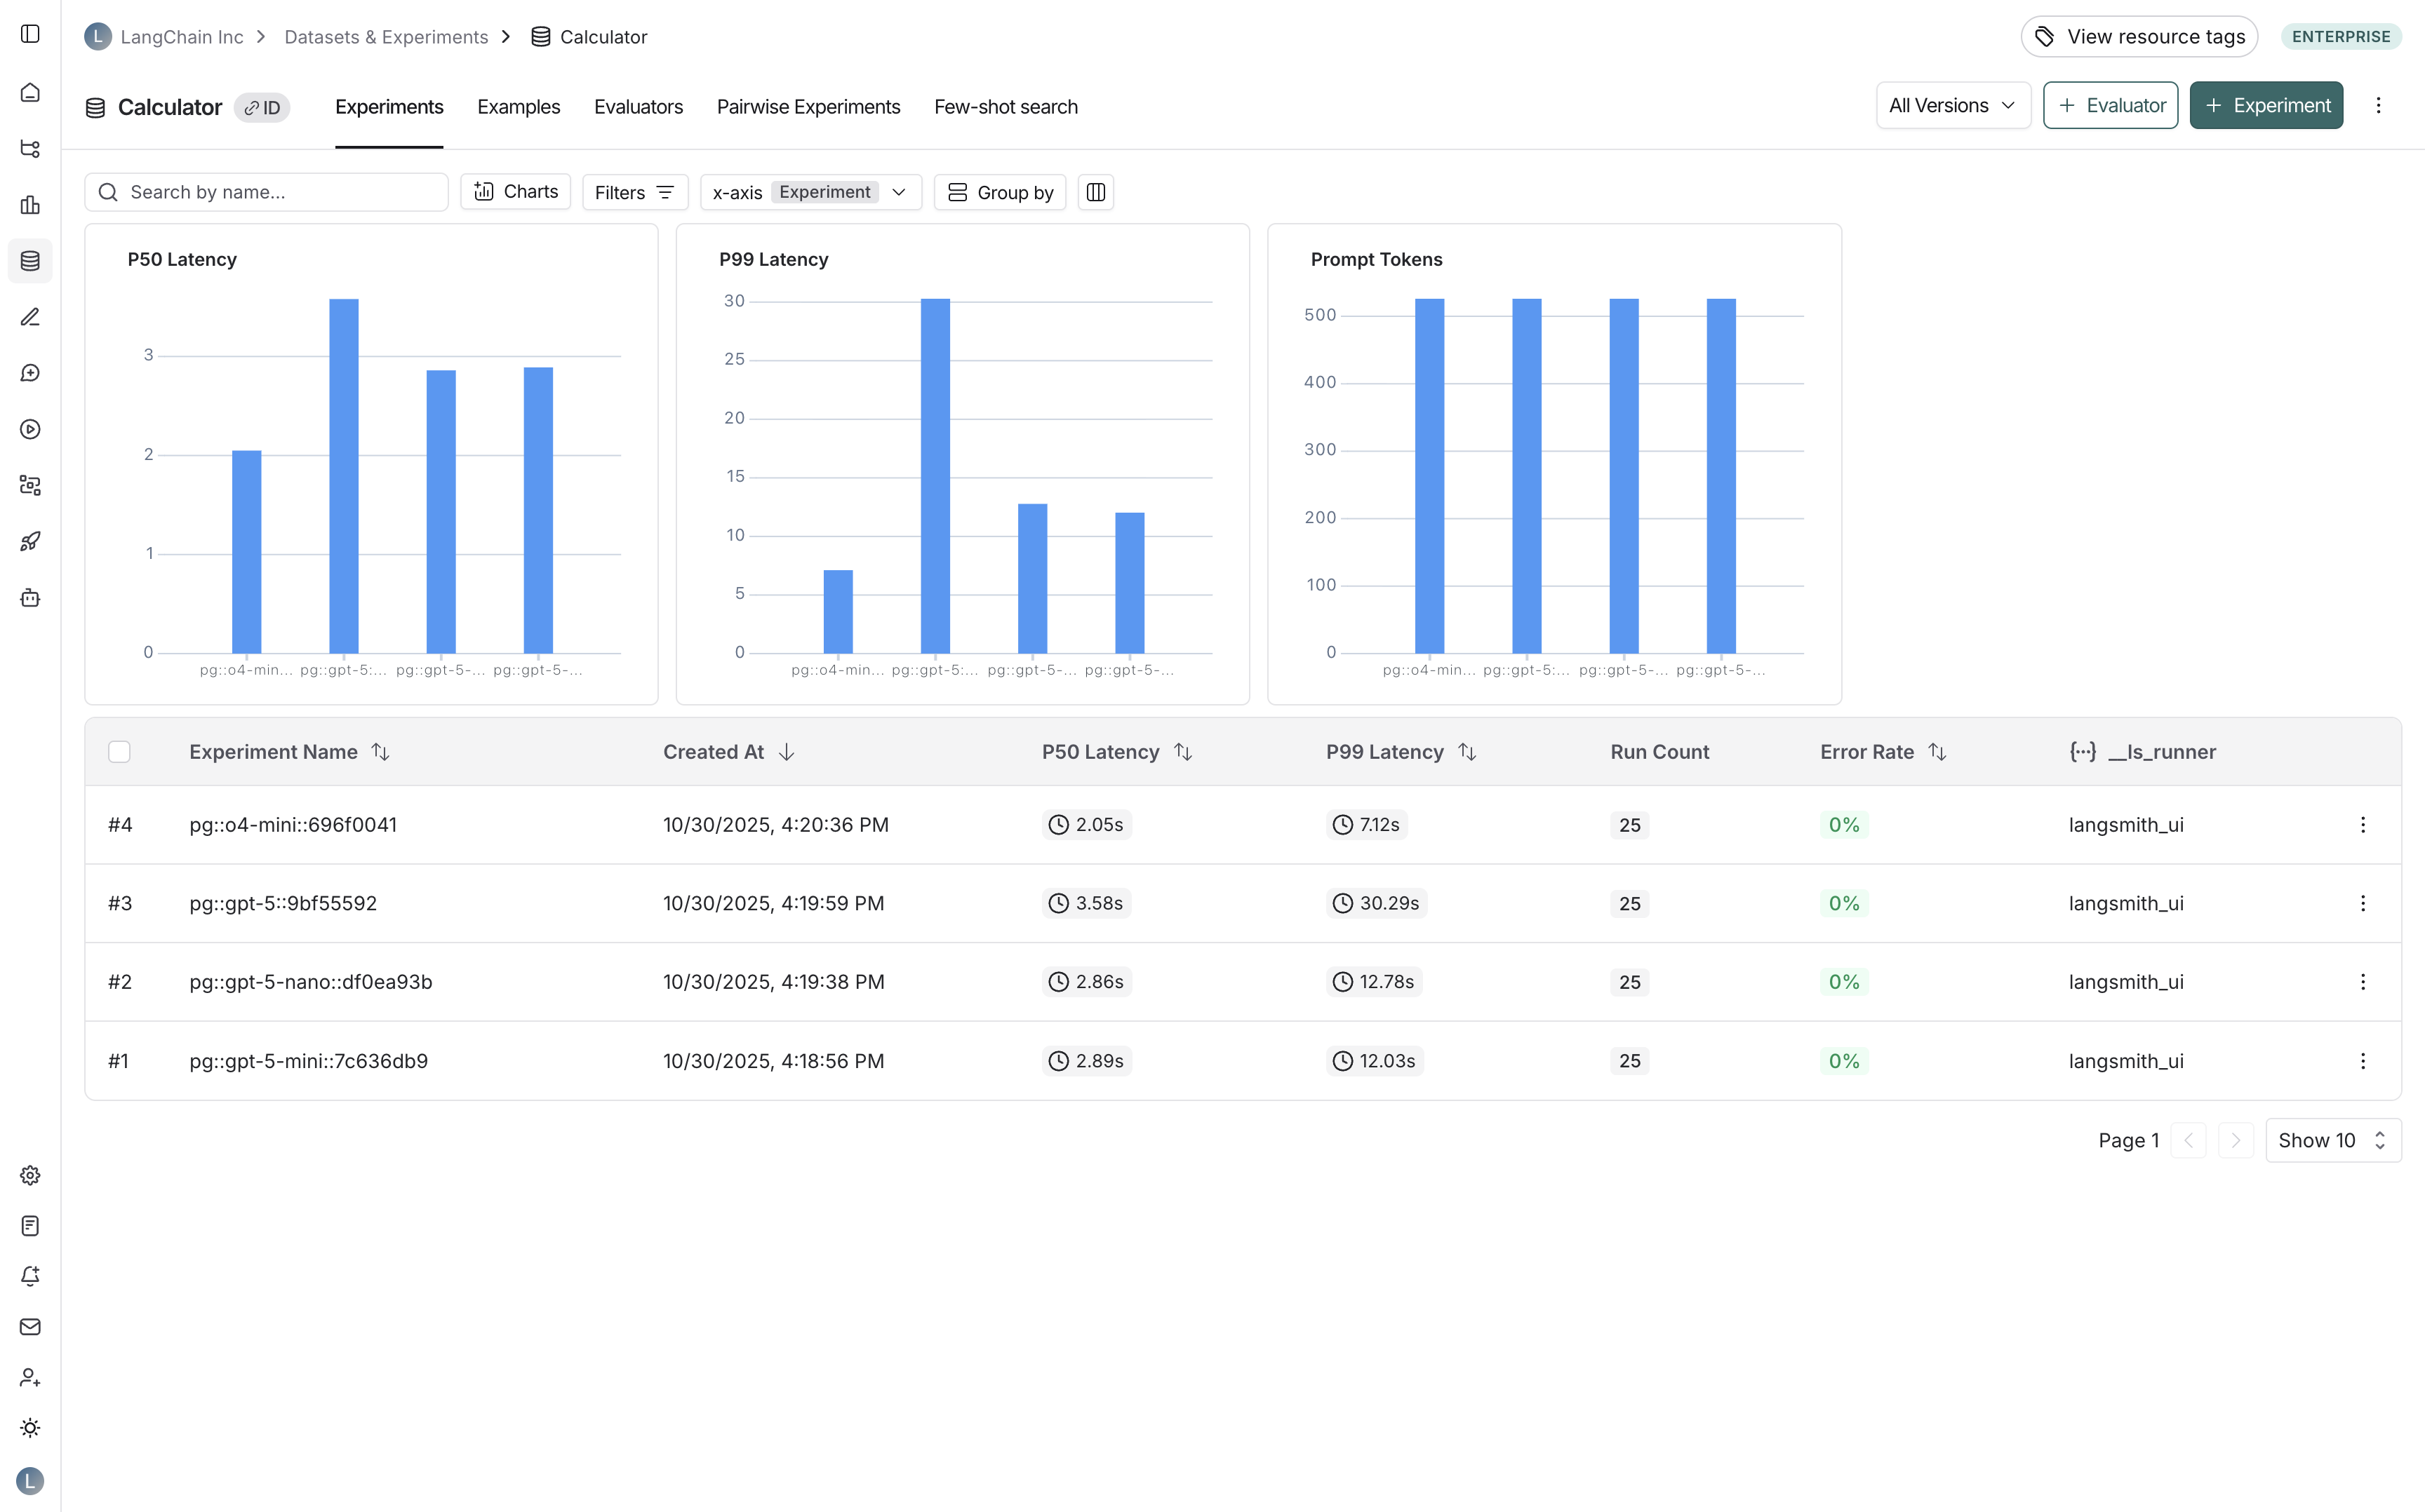Image resolution: width=2425 pixels, height=1512 pixels.
Task: Switch to the Examples tab
Action: [x=519, y=107]
